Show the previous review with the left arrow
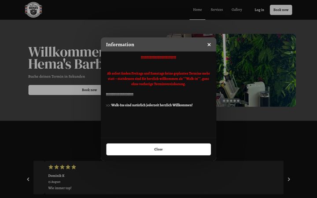317x198 pixels. (28, 179)
